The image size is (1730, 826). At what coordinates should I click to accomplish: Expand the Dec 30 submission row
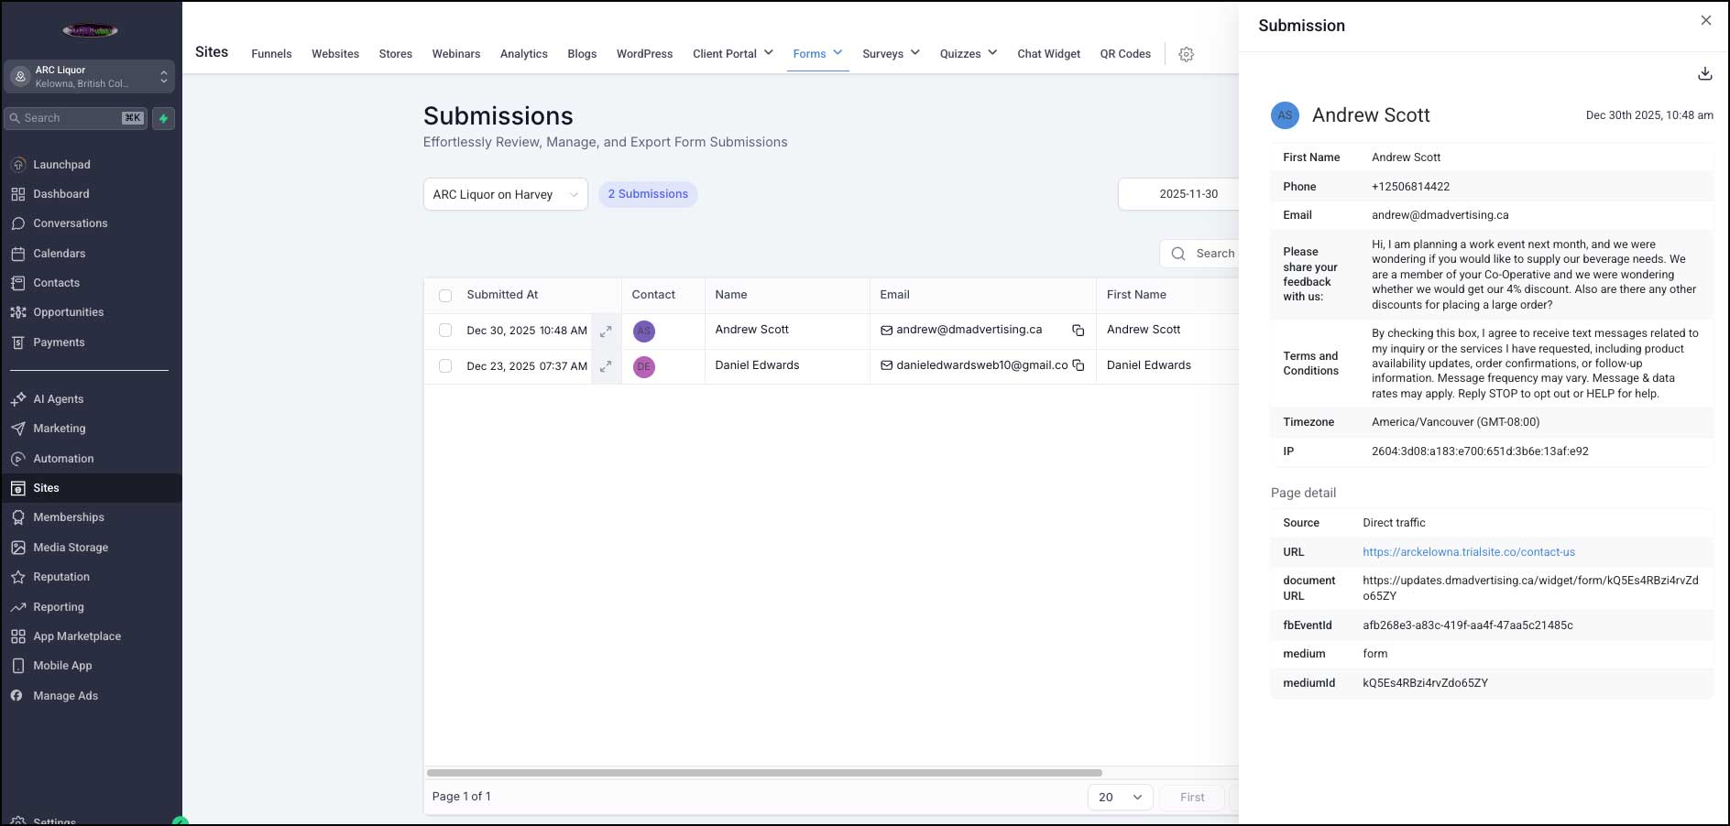pos(606,331)
